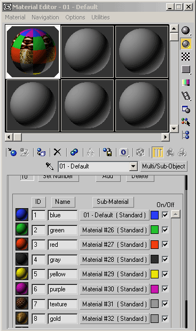Click the Multi/Sub-Object type button

[163, 166]
